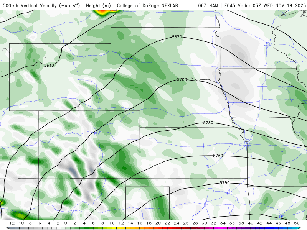Click the 36 value on the color scale
307x230 pixels.
click(232, 223)
